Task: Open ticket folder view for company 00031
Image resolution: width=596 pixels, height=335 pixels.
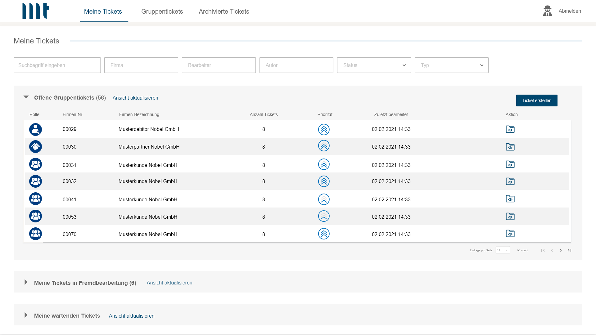Action: coord(510,164)
